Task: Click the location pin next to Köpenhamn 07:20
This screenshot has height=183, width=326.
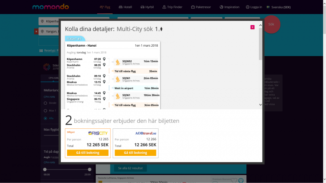Action: (x=104, y=59)
